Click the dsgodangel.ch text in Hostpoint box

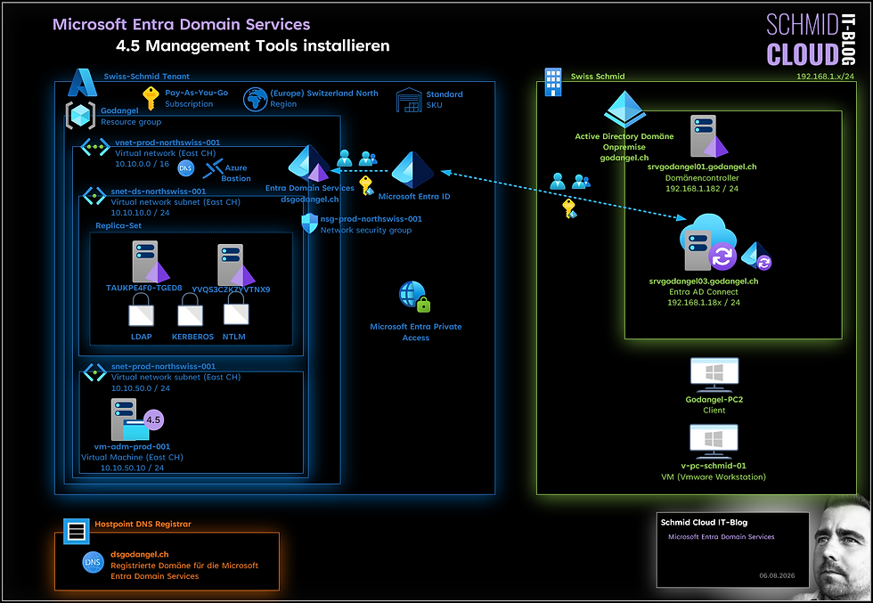[139, 554]
